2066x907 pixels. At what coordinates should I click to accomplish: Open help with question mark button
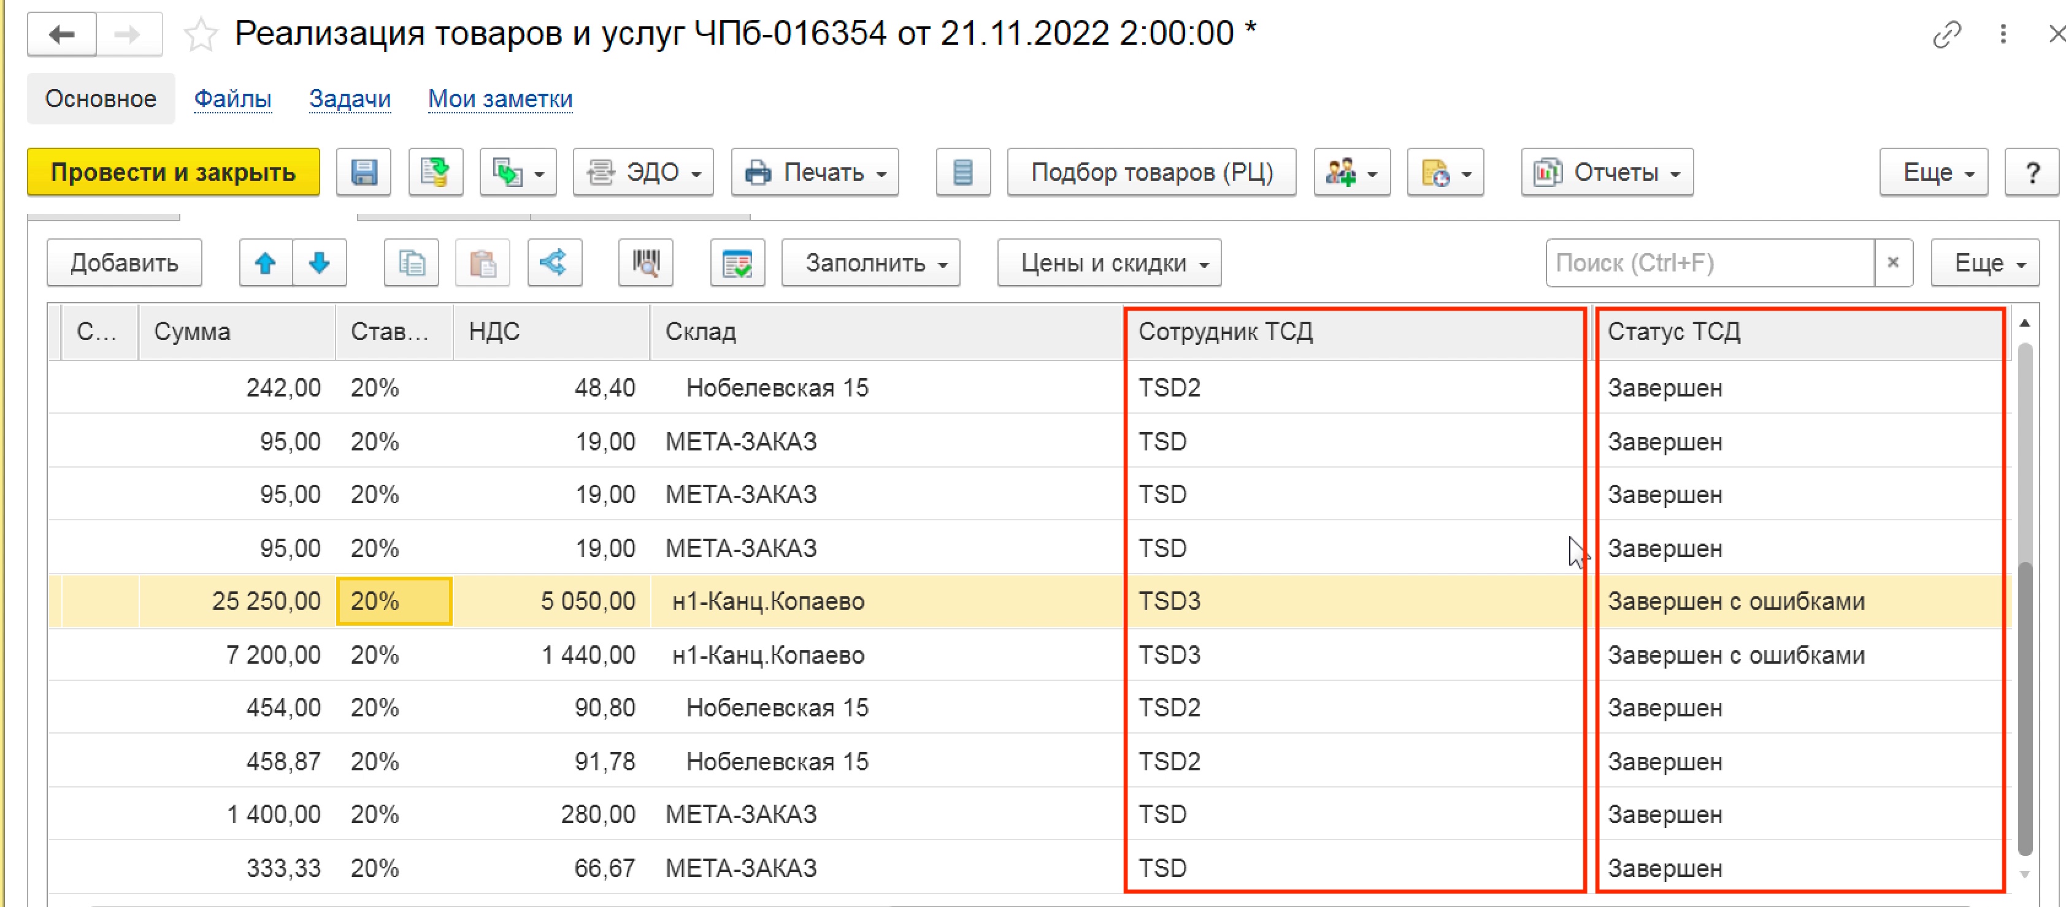pyautogui.click(x=2032, y=172)
